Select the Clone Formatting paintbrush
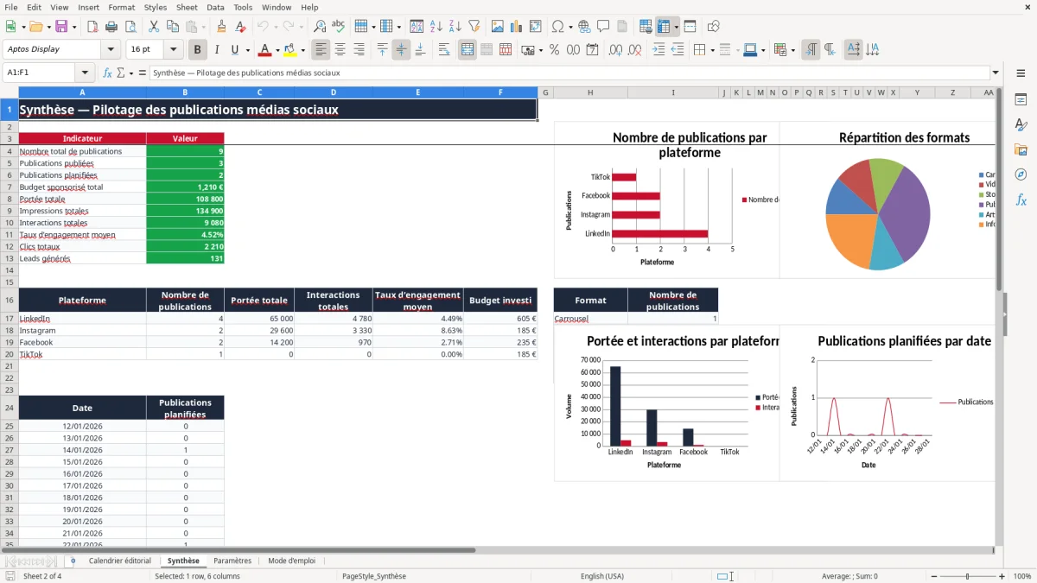The image size is (1037, 583). pos(221,27)
